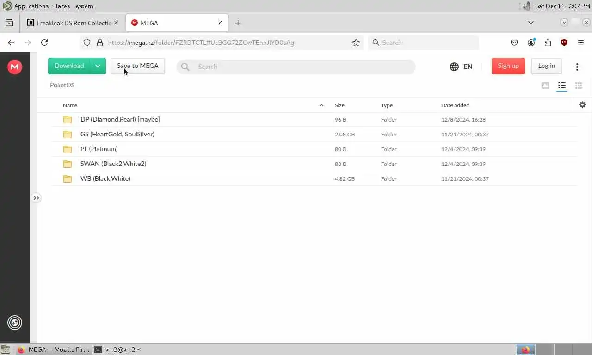This screenshot has width=592, height=355.
Task: Click show desktop icon in taskbar
Action: 5,349
